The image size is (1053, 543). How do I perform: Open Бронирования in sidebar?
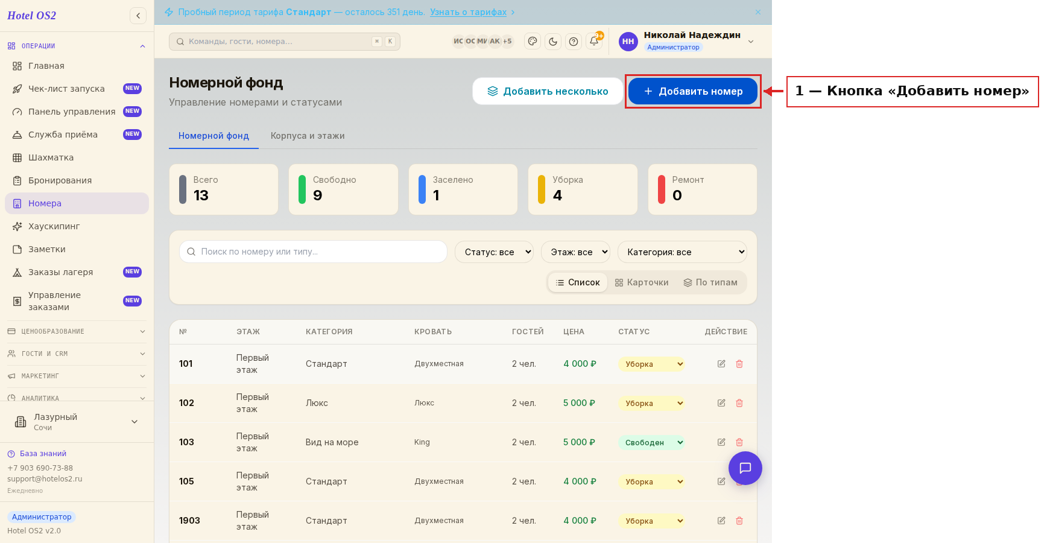pyautogui.click(x=77, y=180)
